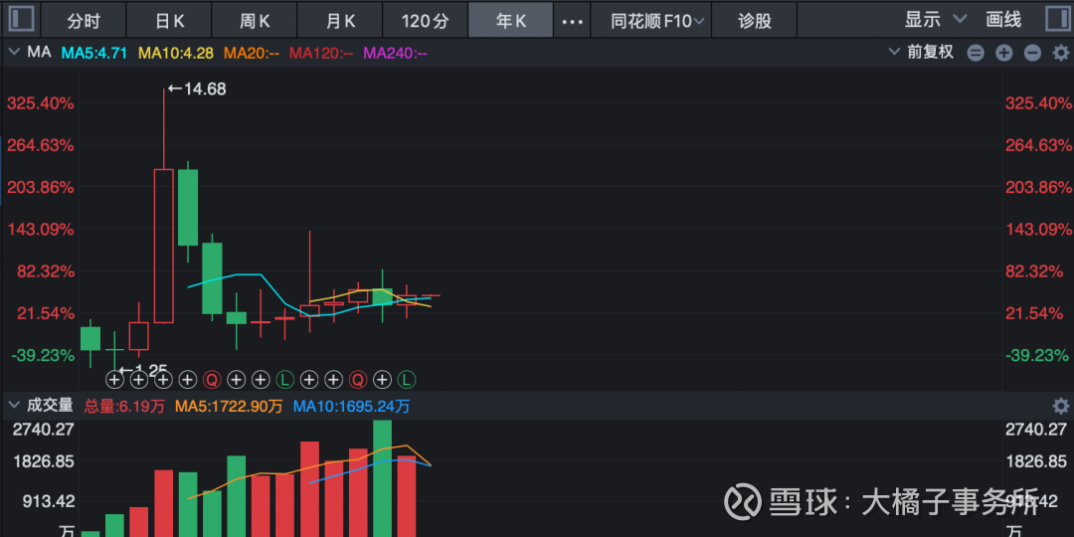The width and height of the screenshot is (1074, 537).
Task: Open the three-dot more periods menu
Action: coord(572,20)
